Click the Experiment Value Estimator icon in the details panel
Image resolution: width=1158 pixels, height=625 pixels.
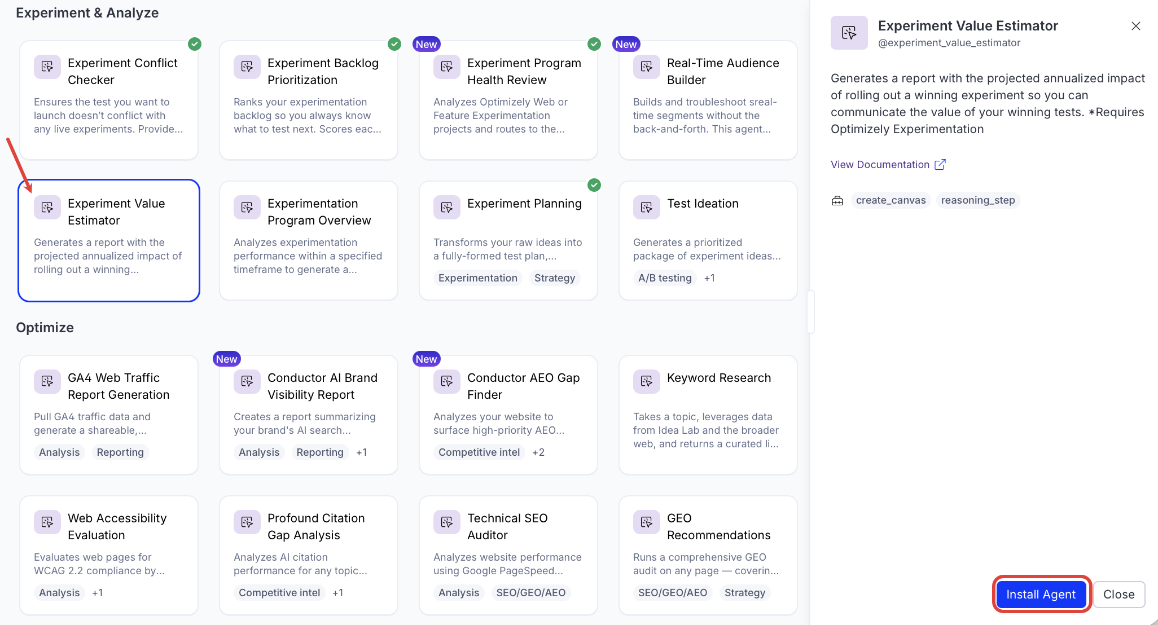[849, 33]
